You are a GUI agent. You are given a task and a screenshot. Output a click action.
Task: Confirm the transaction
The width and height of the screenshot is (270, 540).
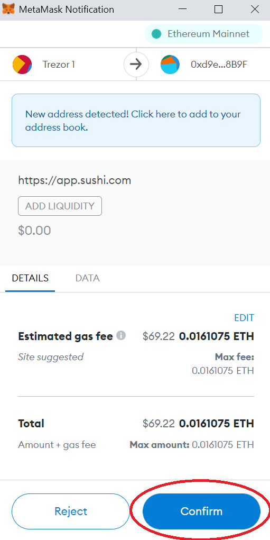(201, 511)
